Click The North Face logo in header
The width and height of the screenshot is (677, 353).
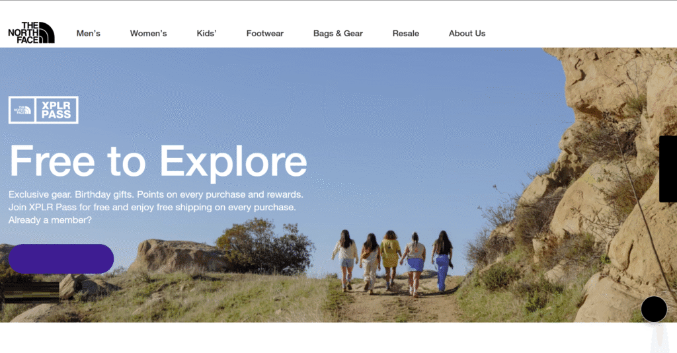[31, 32]
